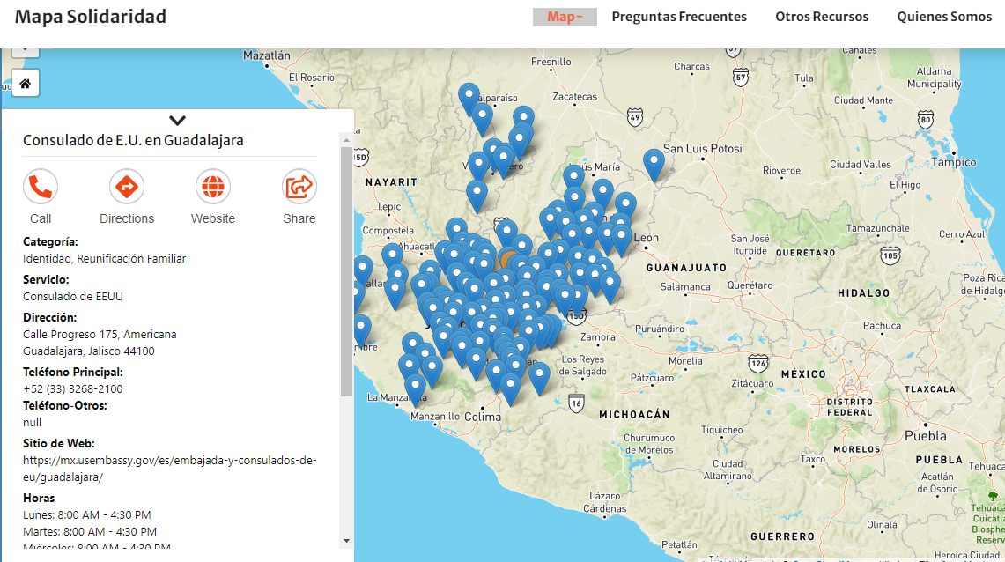Select the orange highlighted map marker

[509, 259]
